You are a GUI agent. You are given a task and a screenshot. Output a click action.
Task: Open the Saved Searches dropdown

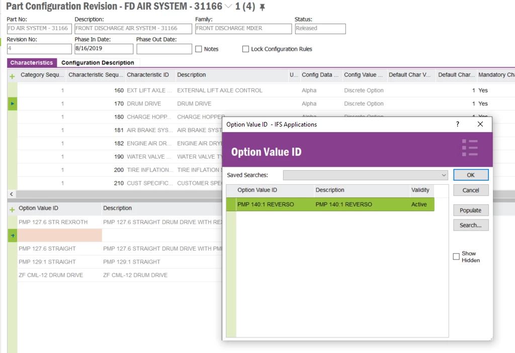pyautogui.click(x=444, y=175)
